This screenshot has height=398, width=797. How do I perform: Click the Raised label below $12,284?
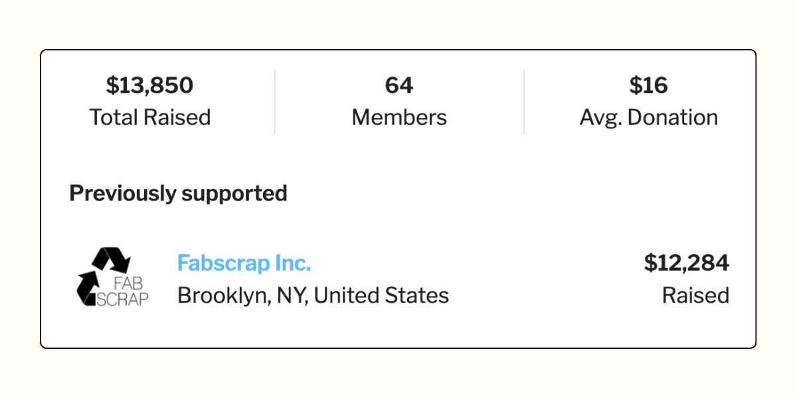click(x=695, y=295)
